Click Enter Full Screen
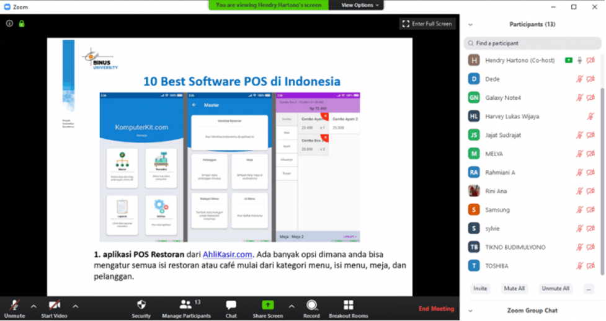Viewport: 606px width, 321px height. click(x=427, y=24)
